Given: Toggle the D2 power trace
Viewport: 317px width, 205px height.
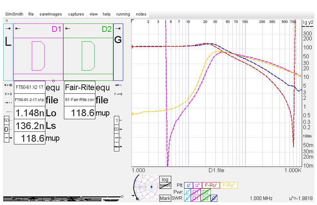Looking at the screenshot, I should click(x=206, y=192).
